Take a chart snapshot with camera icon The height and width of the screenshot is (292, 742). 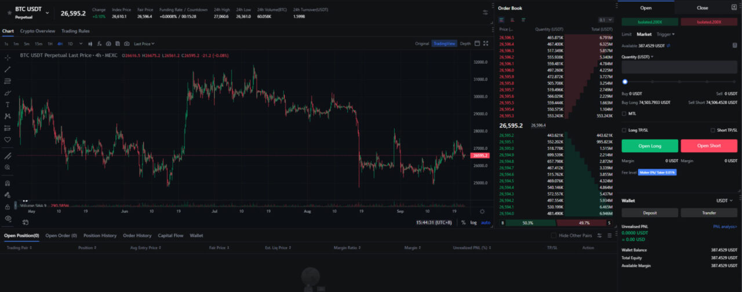(126, 43)
